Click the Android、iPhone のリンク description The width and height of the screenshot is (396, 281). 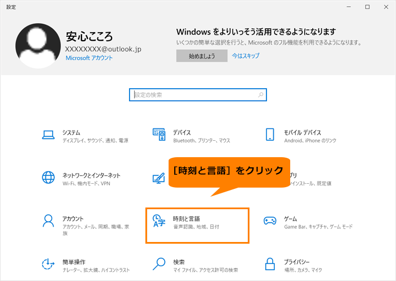(x=310, y=140)
